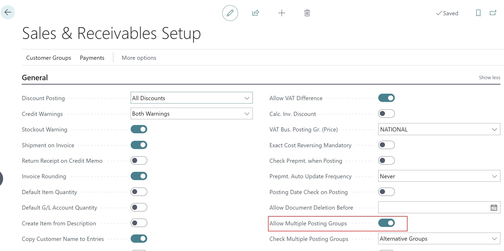Open the Customer Groups menu
Viewport: 504px width, 251px height.
pos(49,58)
